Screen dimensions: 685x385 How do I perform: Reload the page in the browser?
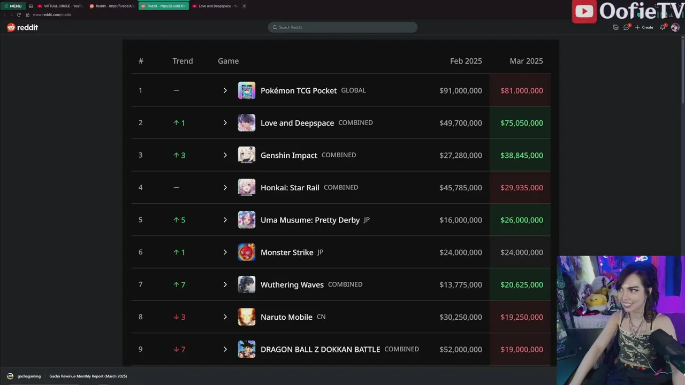click(19, 14)
